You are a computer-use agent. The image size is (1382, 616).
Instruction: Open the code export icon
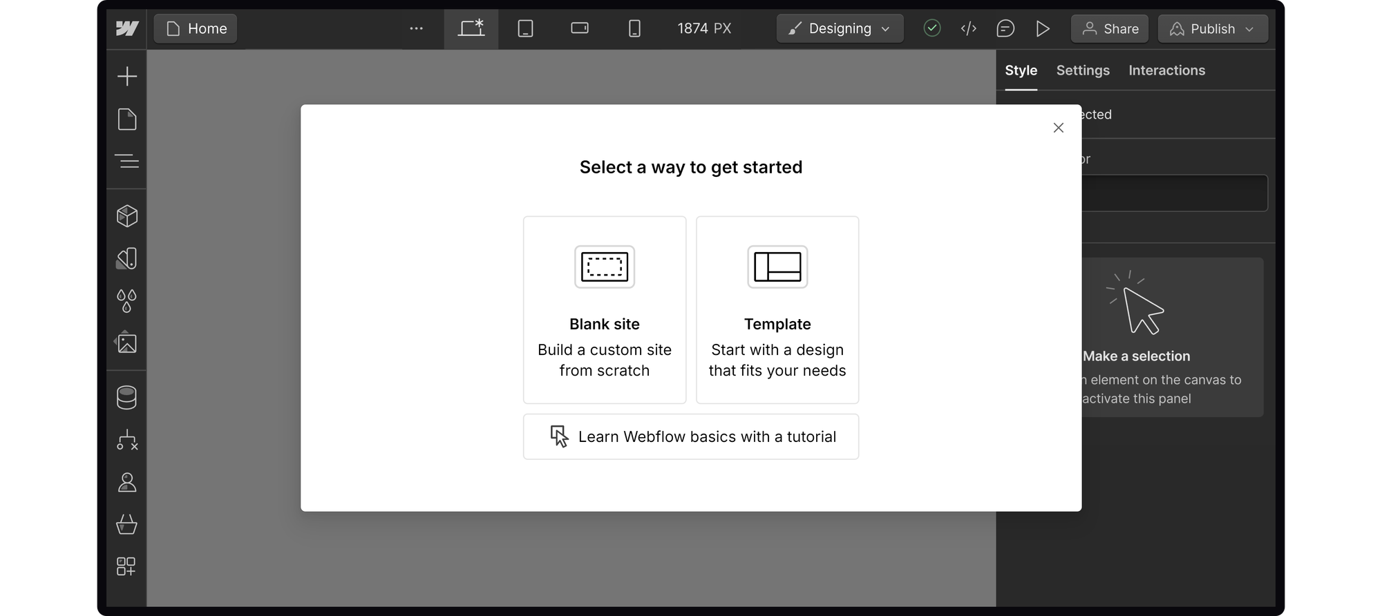[x=969, y=28]
